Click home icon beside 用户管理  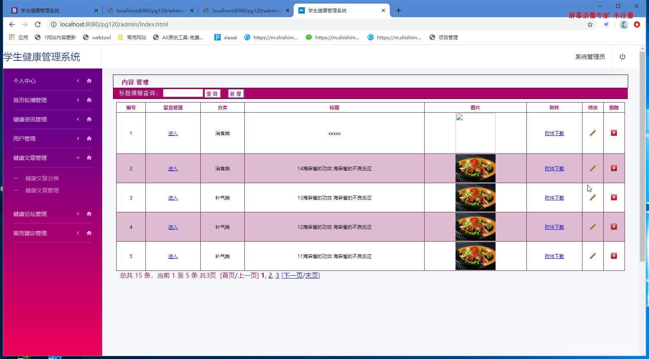pyautogui.click(x=89, y=138)
